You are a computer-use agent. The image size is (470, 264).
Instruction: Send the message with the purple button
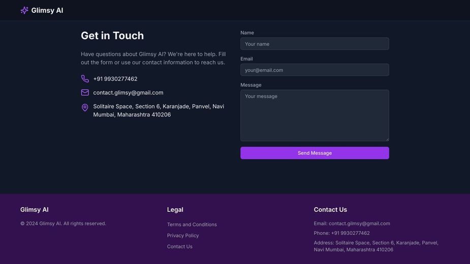click(315, 153)
